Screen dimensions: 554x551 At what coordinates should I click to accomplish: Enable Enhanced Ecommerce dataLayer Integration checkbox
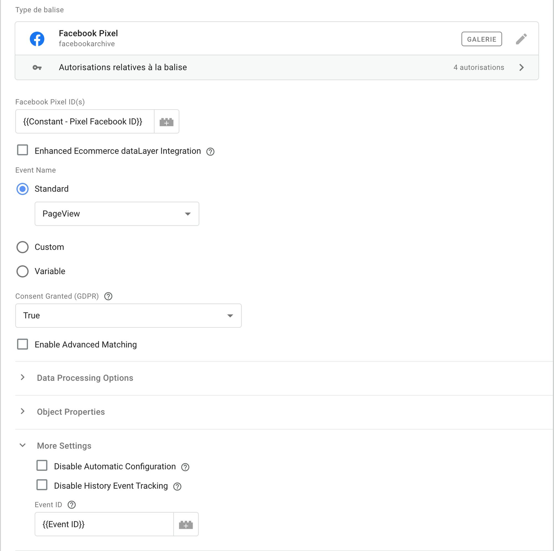pos(22,150)
